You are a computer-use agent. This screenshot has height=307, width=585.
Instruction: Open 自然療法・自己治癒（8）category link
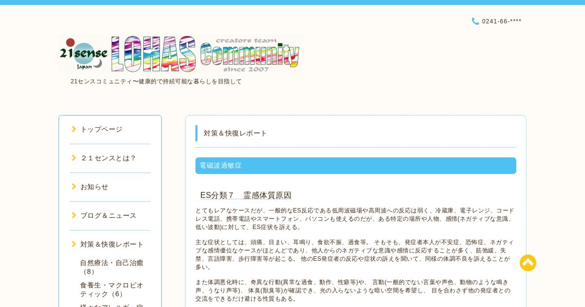coord(112,267)
